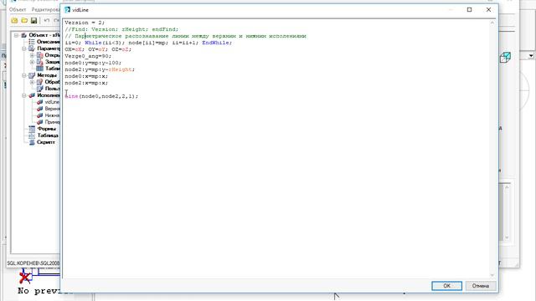This screenshot has height=301, width=536.
Task: Open the dropdown arrow beside the cube
Action: coord(530,56)
